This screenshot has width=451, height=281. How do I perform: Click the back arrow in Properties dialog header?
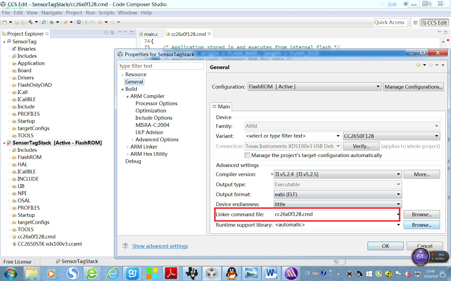pyautogui.click(x=419, y=65)
